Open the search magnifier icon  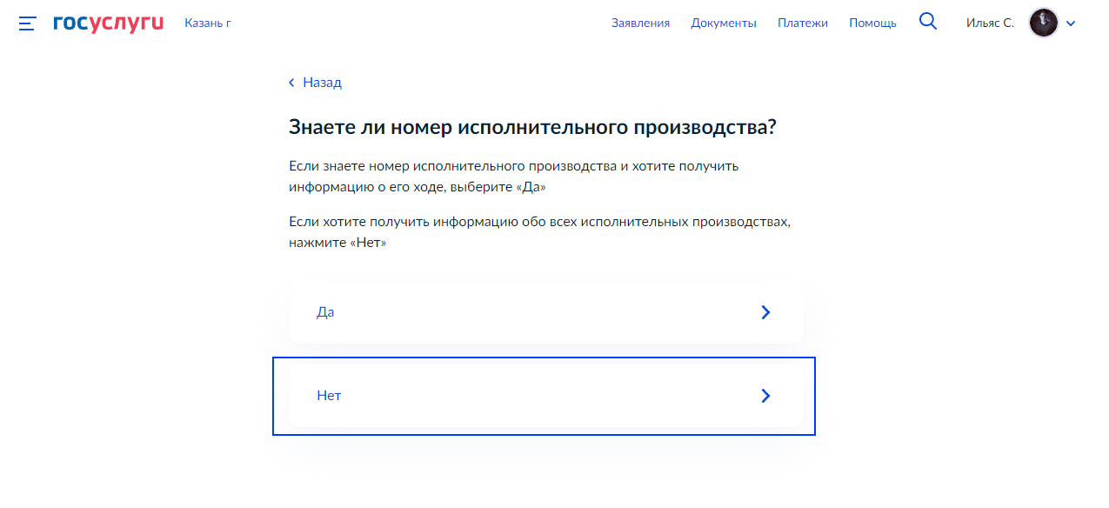click(928, 23)
